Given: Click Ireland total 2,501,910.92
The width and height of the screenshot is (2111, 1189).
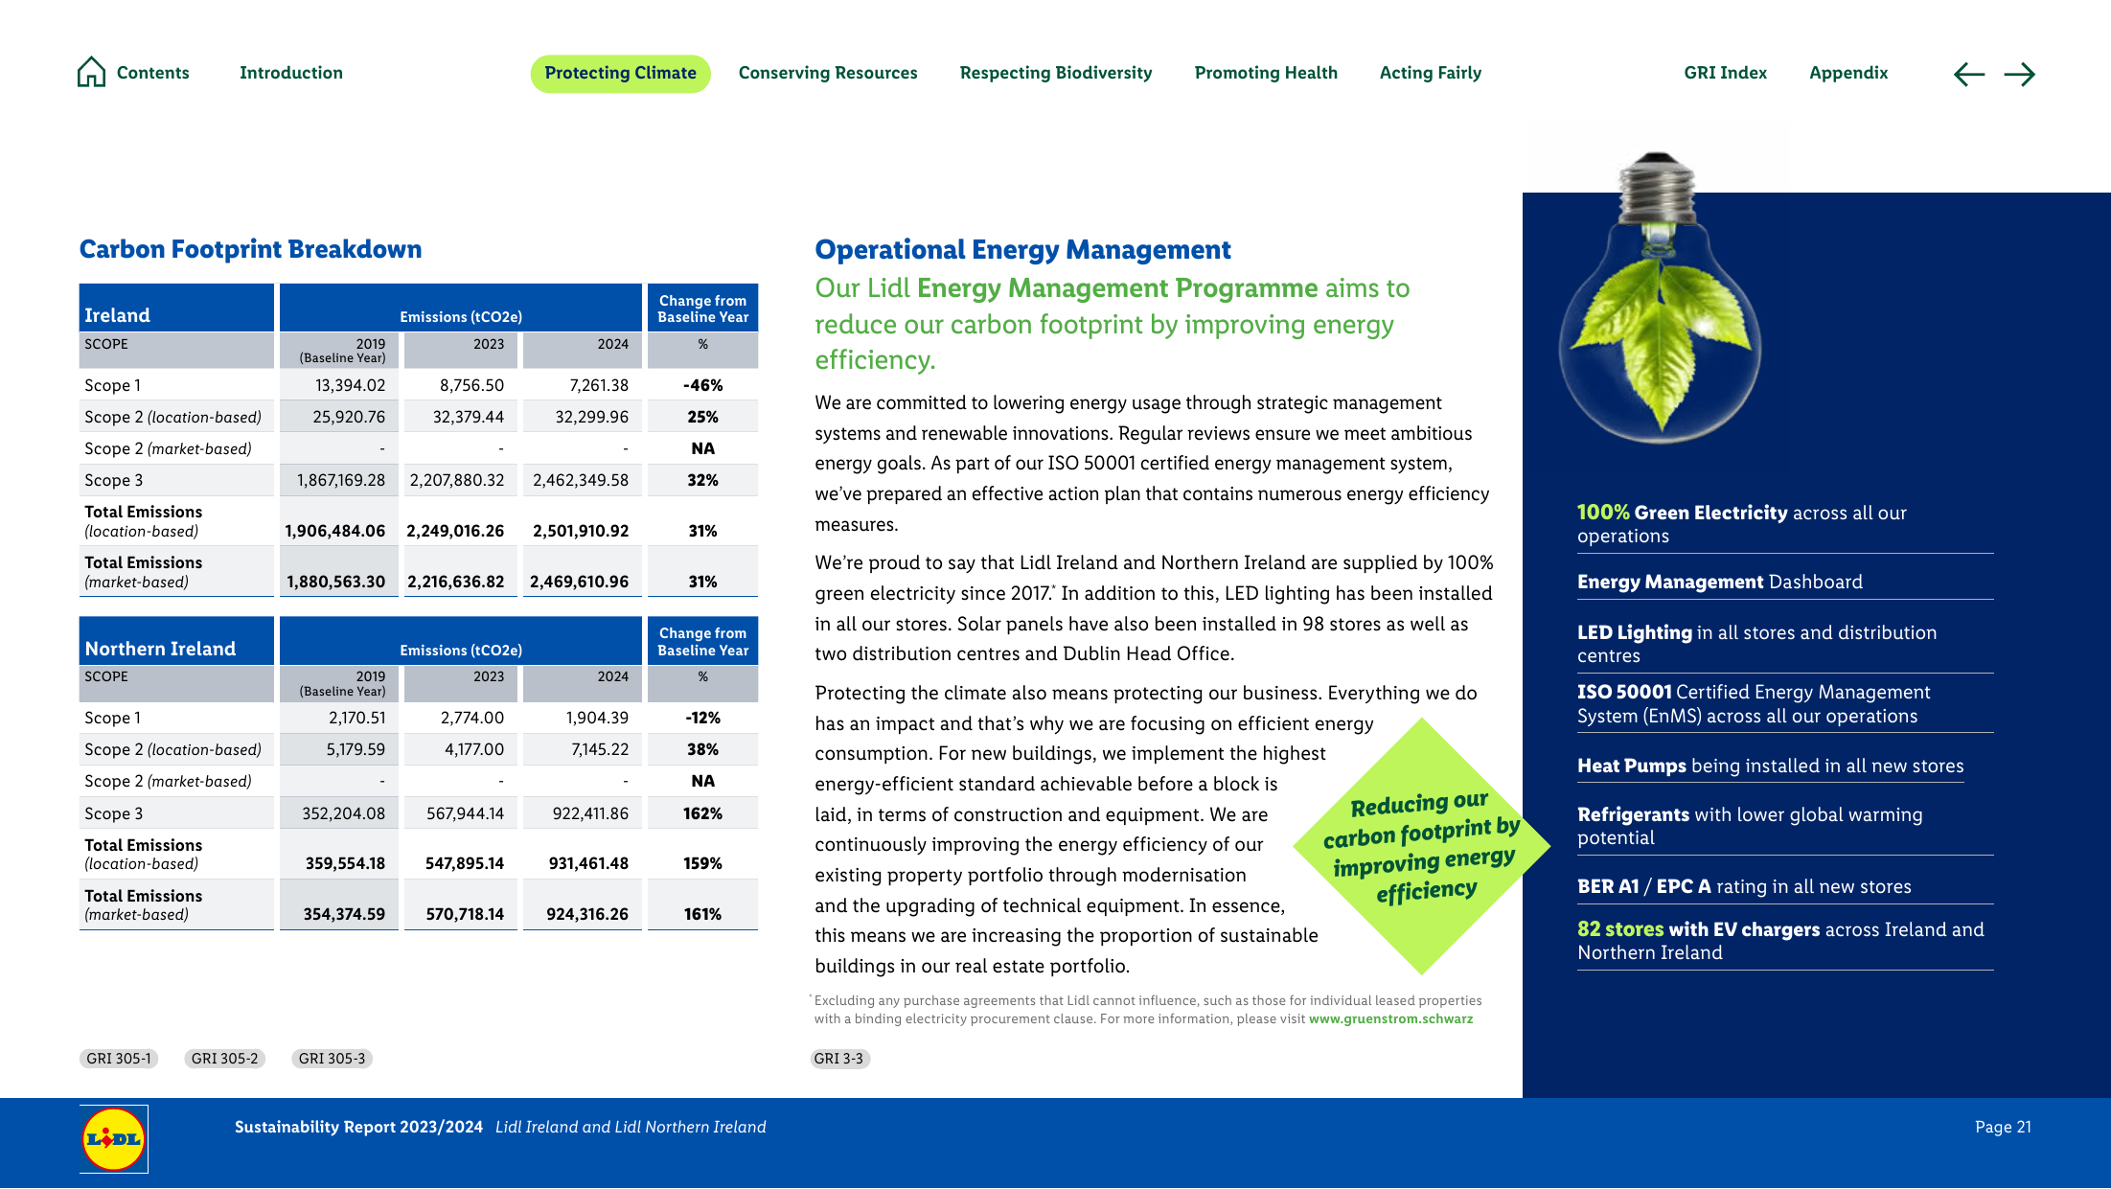Looking at the screenshot, I should [581, 531].
